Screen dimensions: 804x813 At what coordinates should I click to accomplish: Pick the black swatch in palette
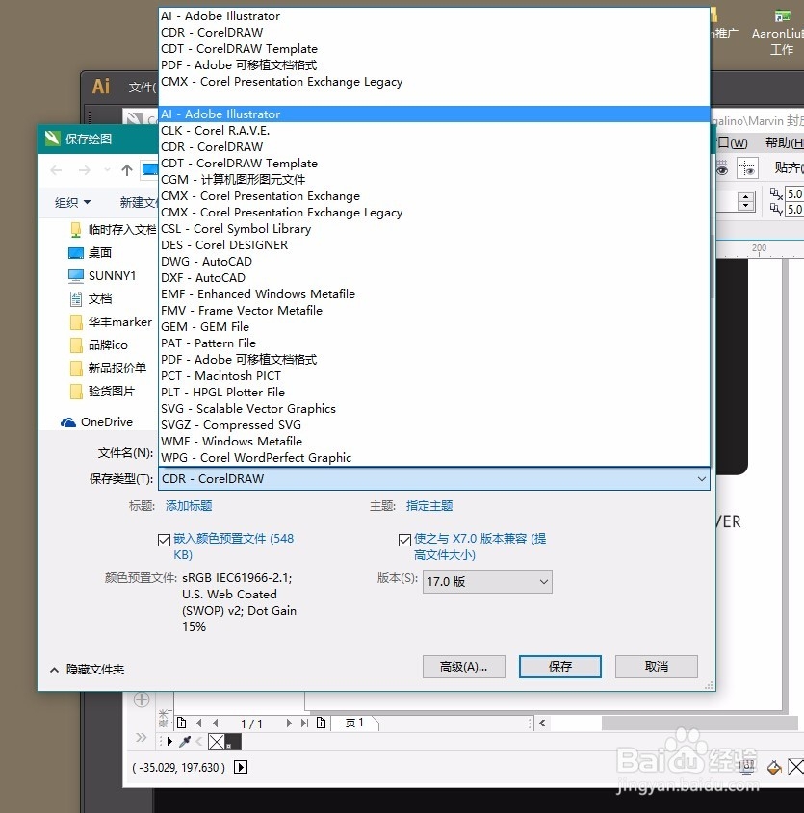[234, 742]
